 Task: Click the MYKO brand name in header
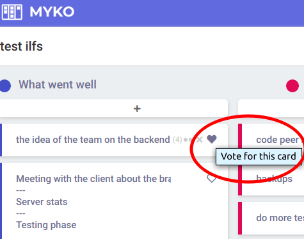pos(52,12)
